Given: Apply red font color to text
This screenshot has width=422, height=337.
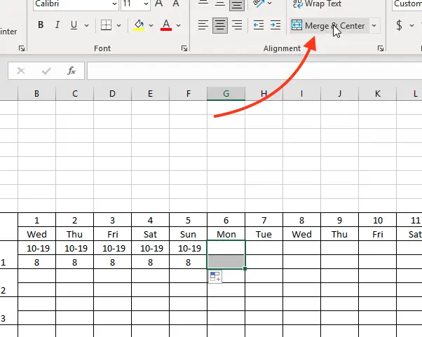Looking at the screenshot, I should click(166, 26).
